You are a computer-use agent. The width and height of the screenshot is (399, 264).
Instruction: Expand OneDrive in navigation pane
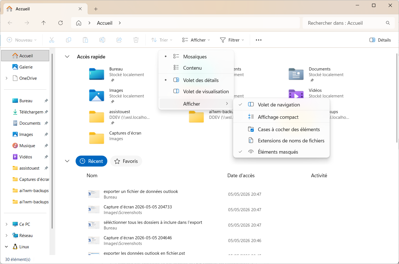point(6,78)
